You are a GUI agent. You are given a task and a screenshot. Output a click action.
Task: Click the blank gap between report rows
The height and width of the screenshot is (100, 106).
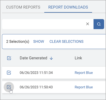[x=54, y=80]
